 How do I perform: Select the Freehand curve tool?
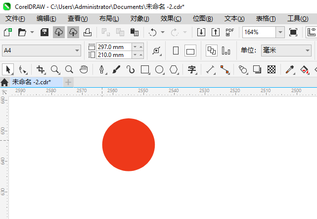pyautogui.click(x=131, y=70)
